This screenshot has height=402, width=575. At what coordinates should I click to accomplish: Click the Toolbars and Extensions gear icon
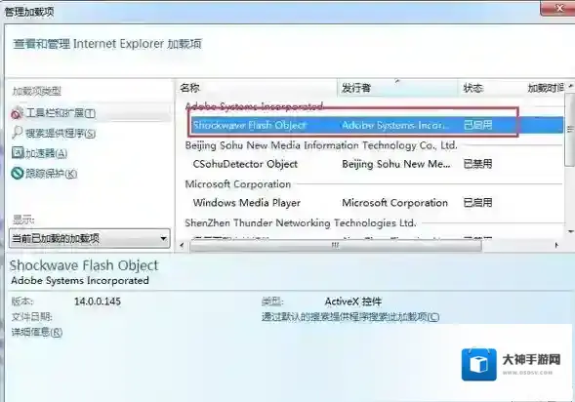17,113
